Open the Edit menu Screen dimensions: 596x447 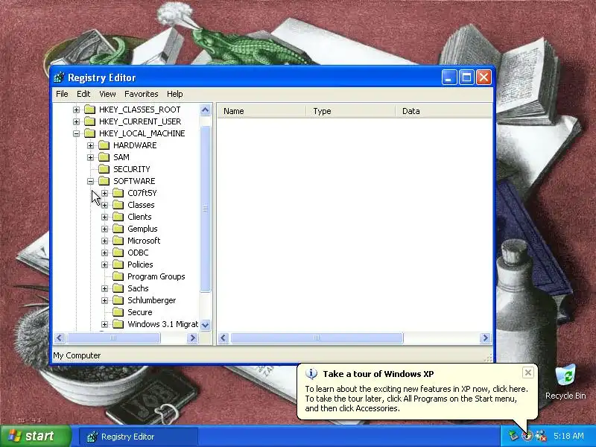pyautogui.click(x=83, y=94)
